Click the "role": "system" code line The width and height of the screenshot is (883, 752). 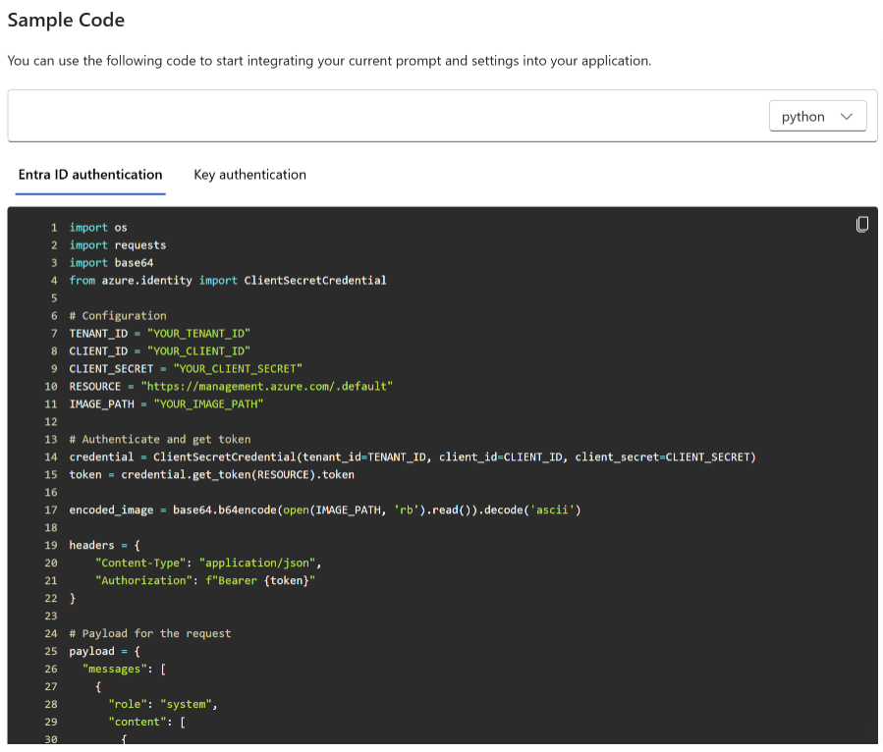(x=163, y=704)
